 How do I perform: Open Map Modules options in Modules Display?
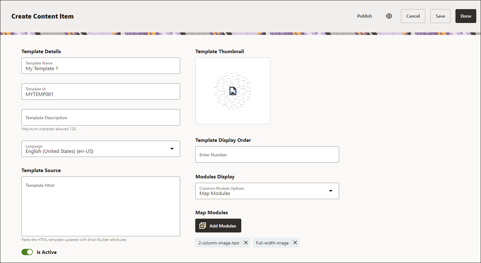267,191
